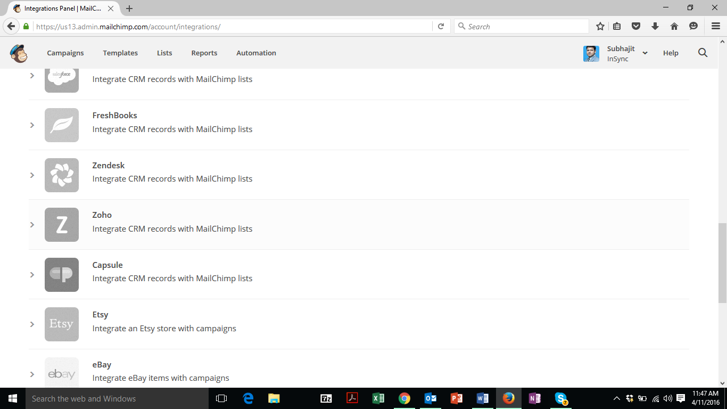
Task: Click the eBay integration icon
Action: pyautogui.click(x=62, y=372)
